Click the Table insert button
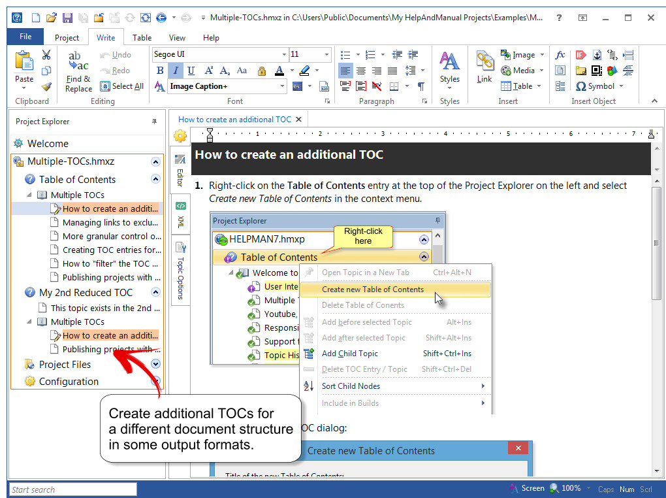The image size is (666, 498). 517,86
